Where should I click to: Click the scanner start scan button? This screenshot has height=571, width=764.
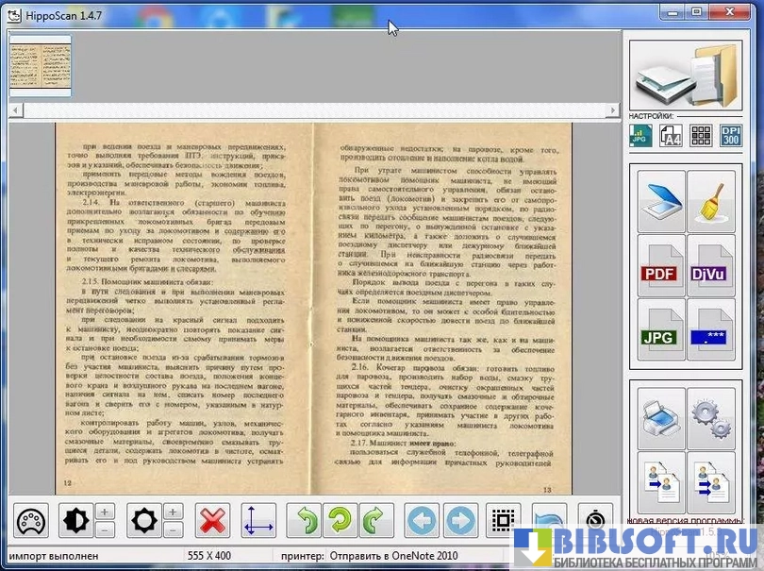(x=661, y=201)
